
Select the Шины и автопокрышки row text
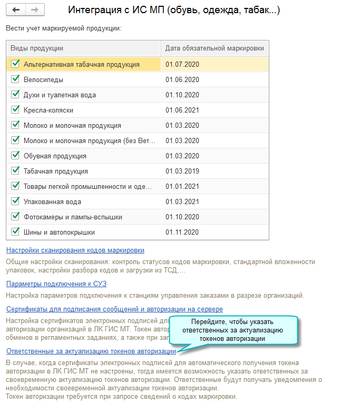click(59, 233)
